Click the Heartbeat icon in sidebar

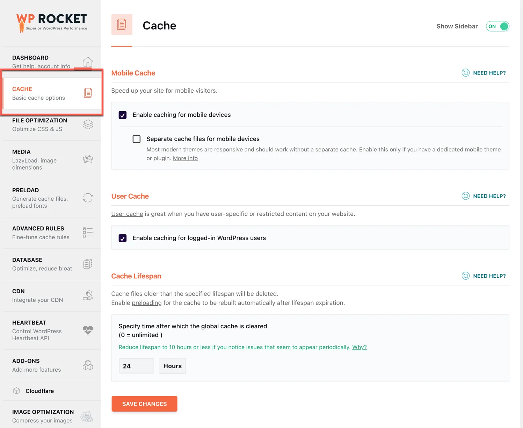[x=88, y=330]
